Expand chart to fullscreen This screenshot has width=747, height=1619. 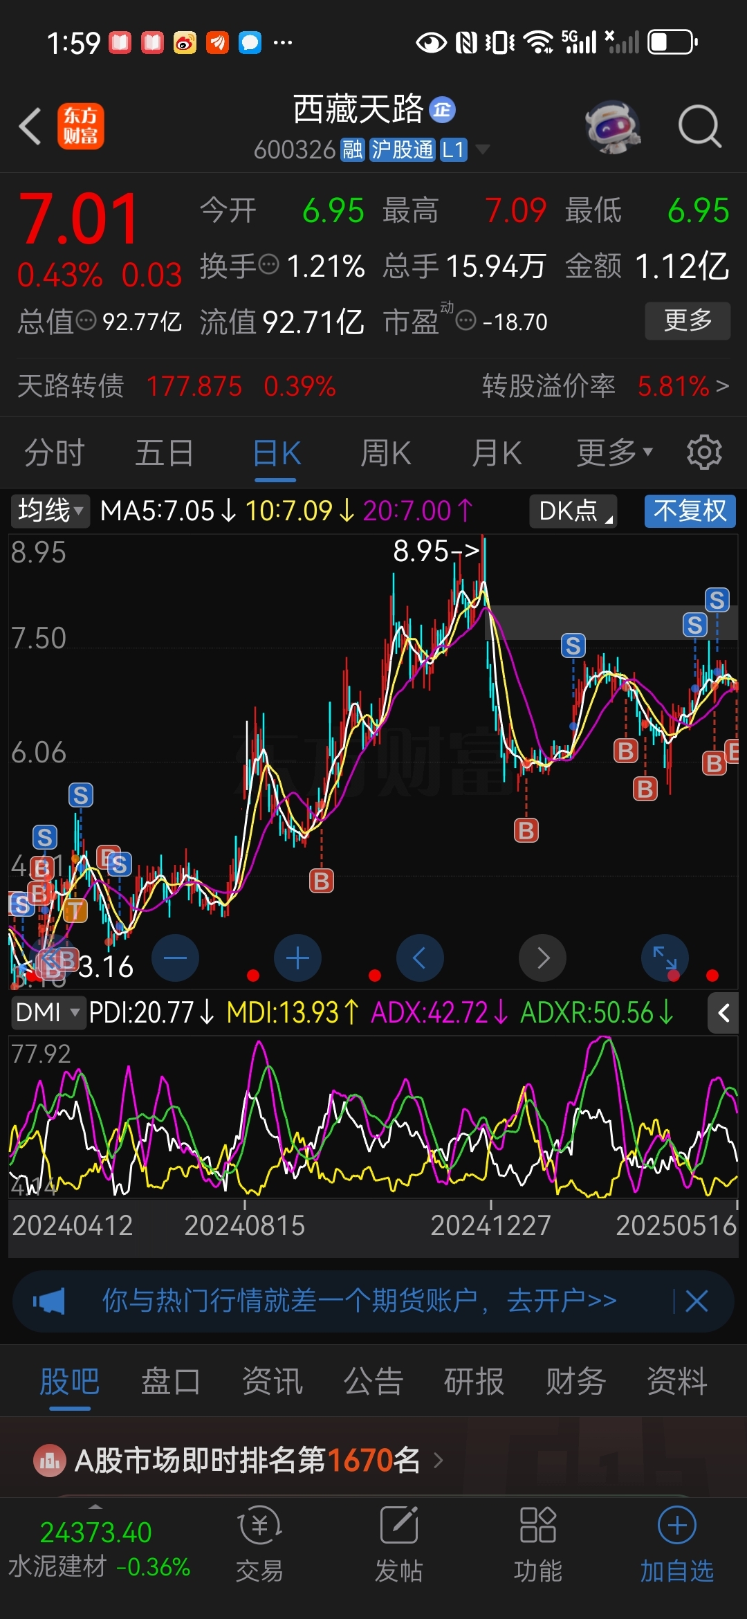(x=665, y=958)
